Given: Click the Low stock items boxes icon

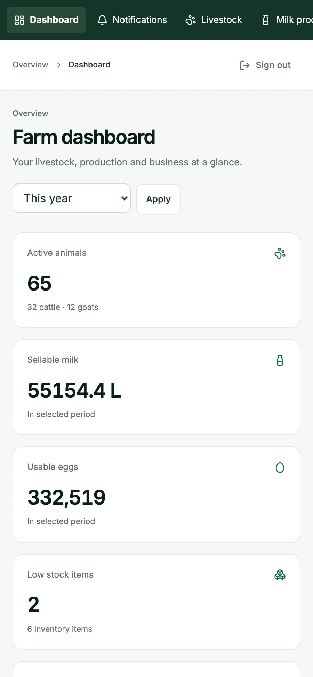Looking at the screenshot, I should 280,575.
